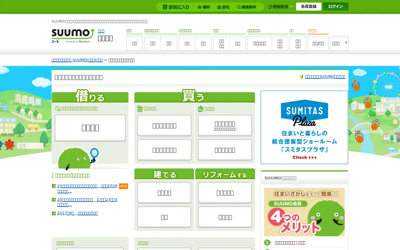The image size is (400, 250).
Task: Click the lower button under 建てる
Action: 164,217
